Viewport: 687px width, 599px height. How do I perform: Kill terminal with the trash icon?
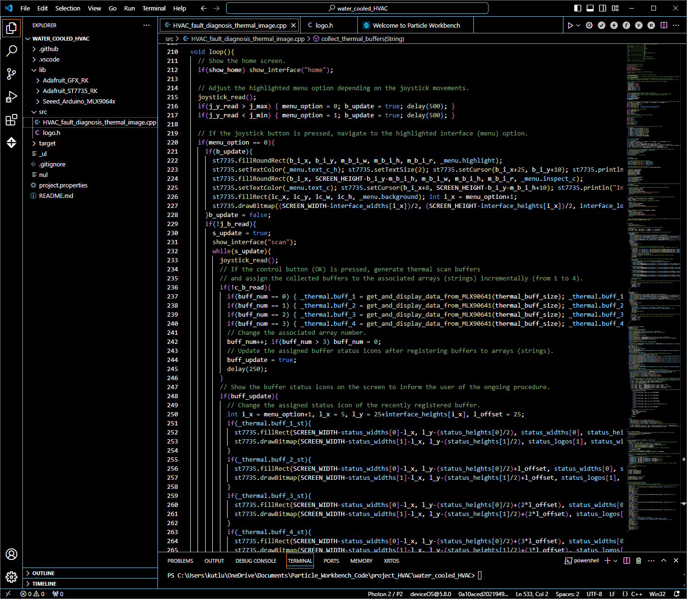(x=639, y=560)
